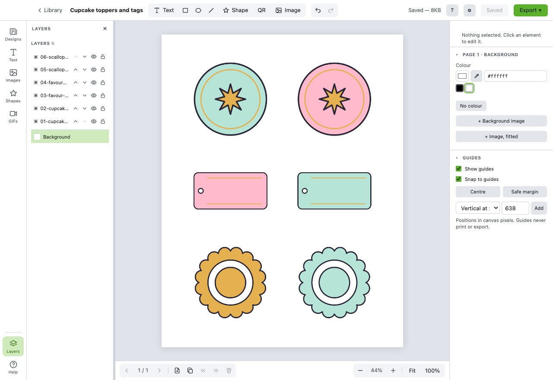Choose the Text tool in toolbar
The width and height of the screenshot is (553, 380).
tap(164, 10)
